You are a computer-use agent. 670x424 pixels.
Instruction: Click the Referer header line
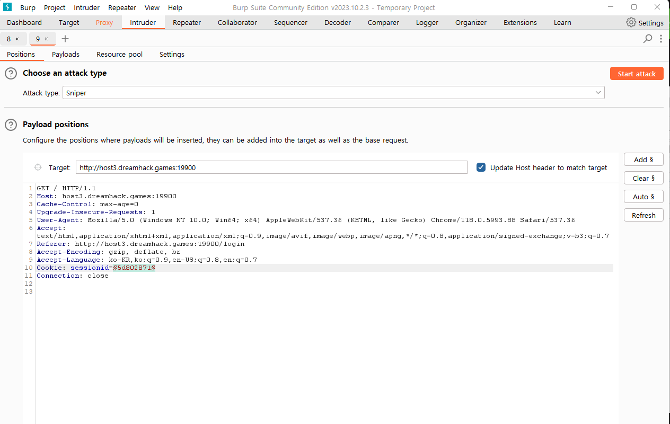140,244
